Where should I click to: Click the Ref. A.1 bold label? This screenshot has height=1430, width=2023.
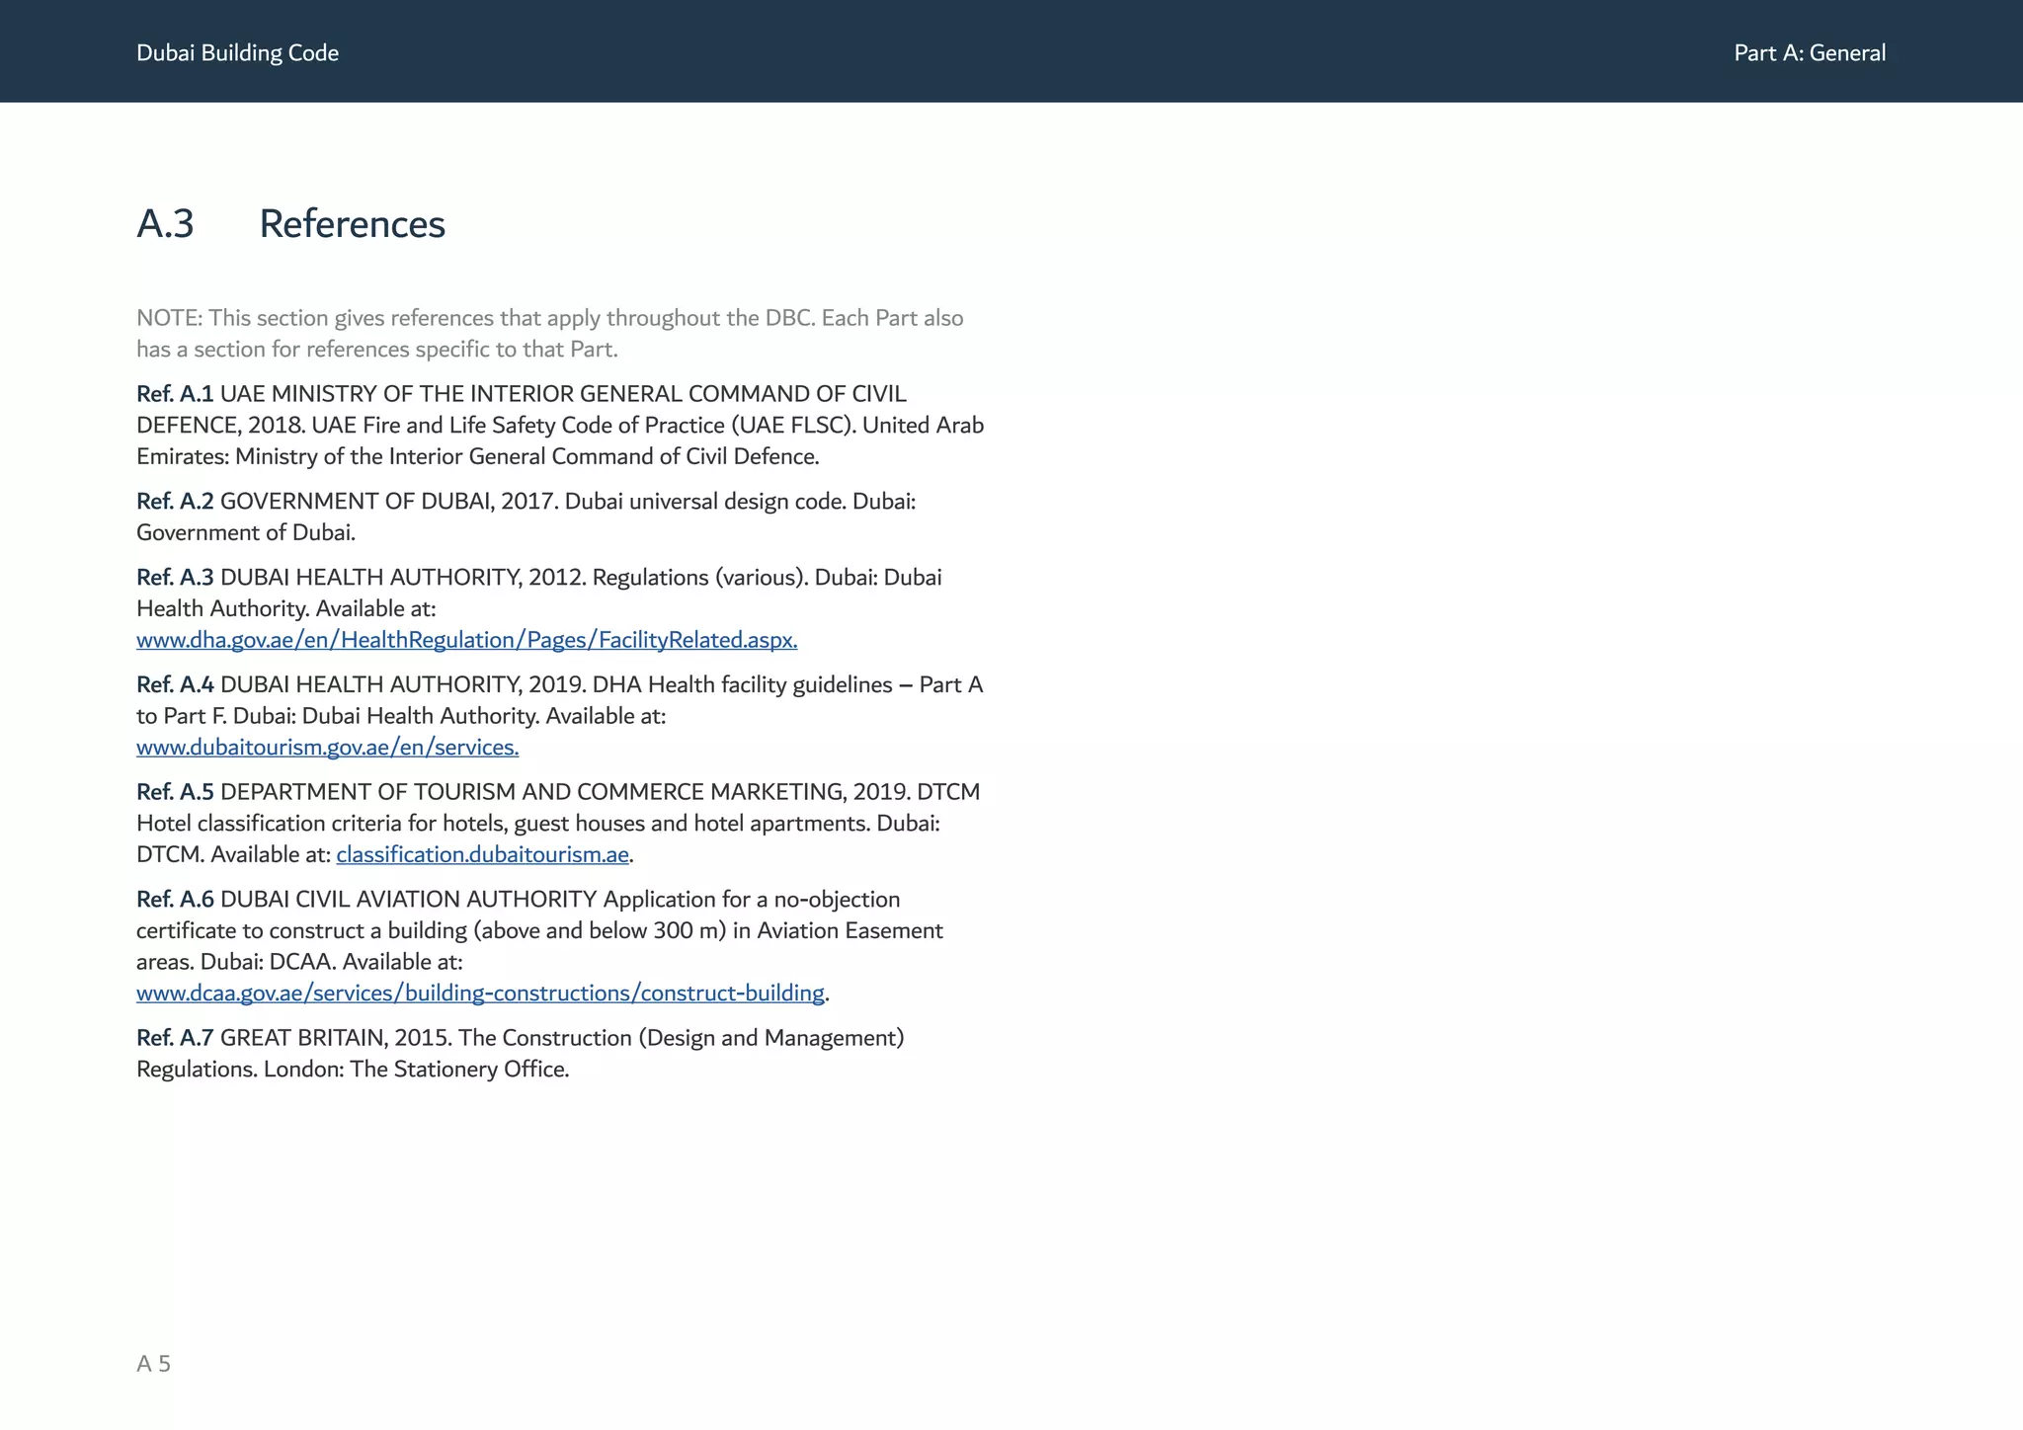175,394
